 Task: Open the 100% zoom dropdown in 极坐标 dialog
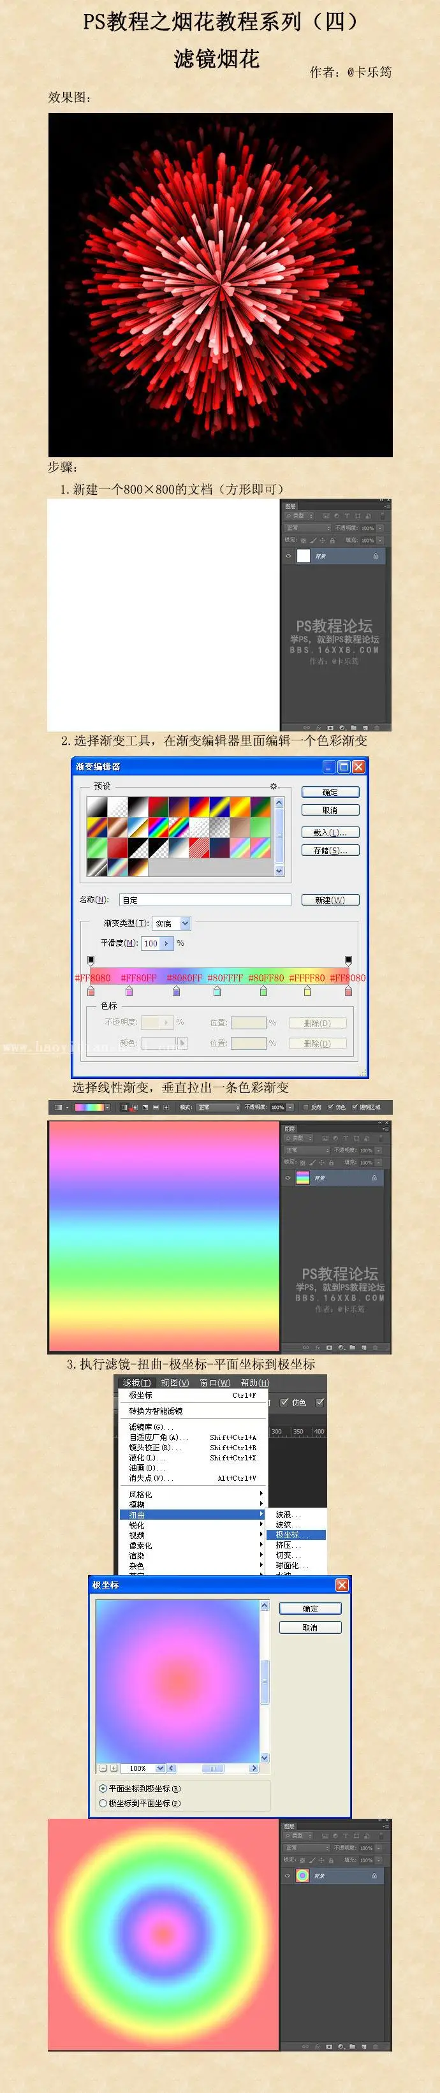click(x=160, y=1768)
